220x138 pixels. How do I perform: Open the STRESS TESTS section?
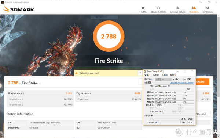[x=178, y=9]
